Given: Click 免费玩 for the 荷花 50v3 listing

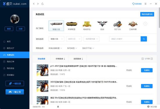Looking at the screenshot, I should [x=147, y=102].
